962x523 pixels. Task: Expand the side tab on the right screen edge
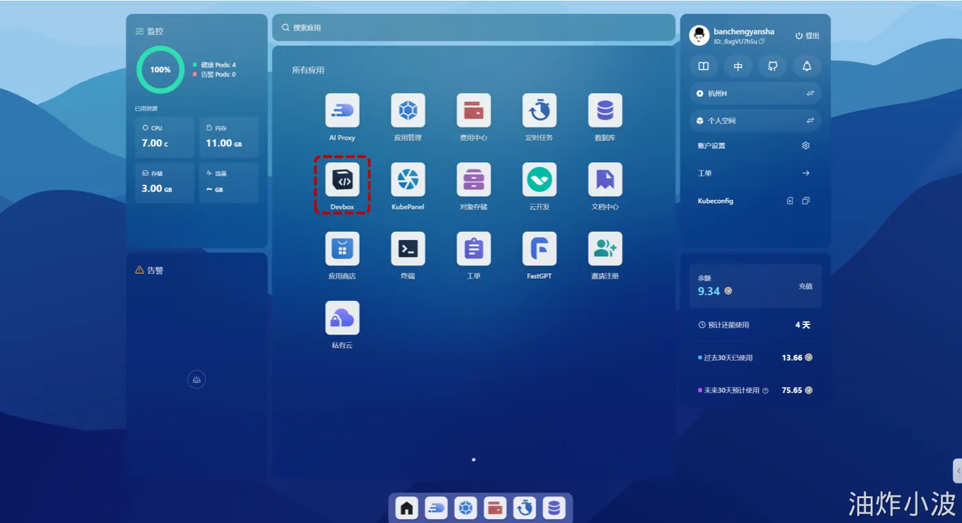958,471
